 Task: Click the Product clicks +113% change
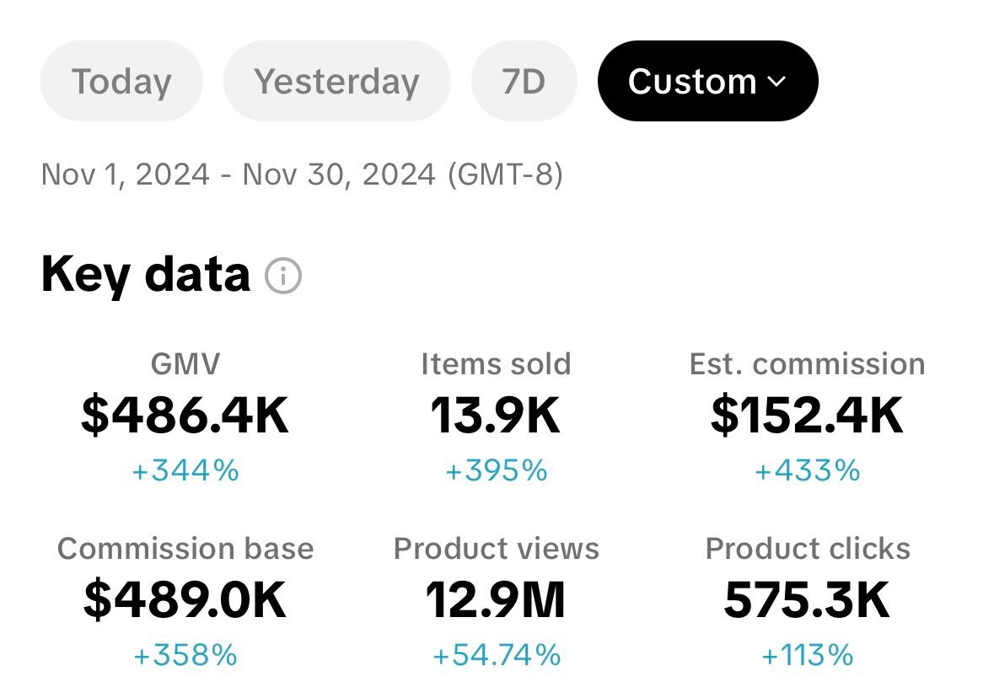(x=807, y=654)
